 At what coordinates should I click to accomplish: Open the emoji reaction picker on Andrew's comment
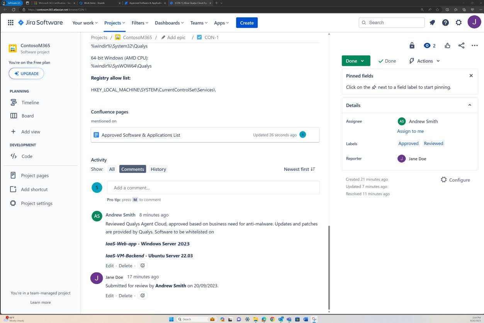coord(142,265)
